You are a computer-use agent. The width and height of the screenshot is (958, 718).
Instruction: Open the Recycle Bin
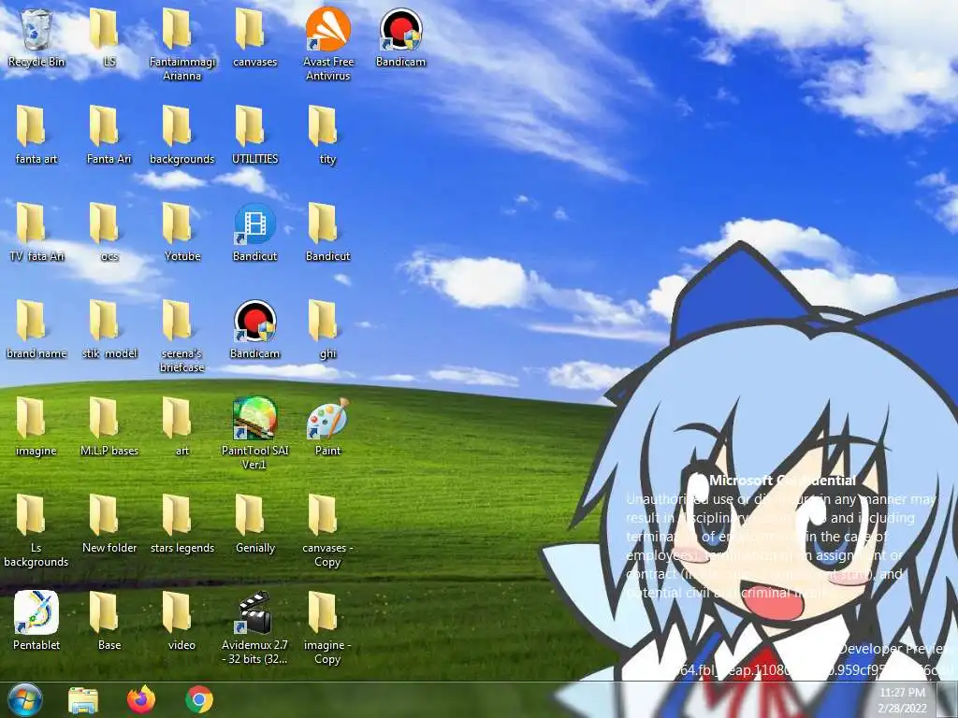(x=36, y=37)
